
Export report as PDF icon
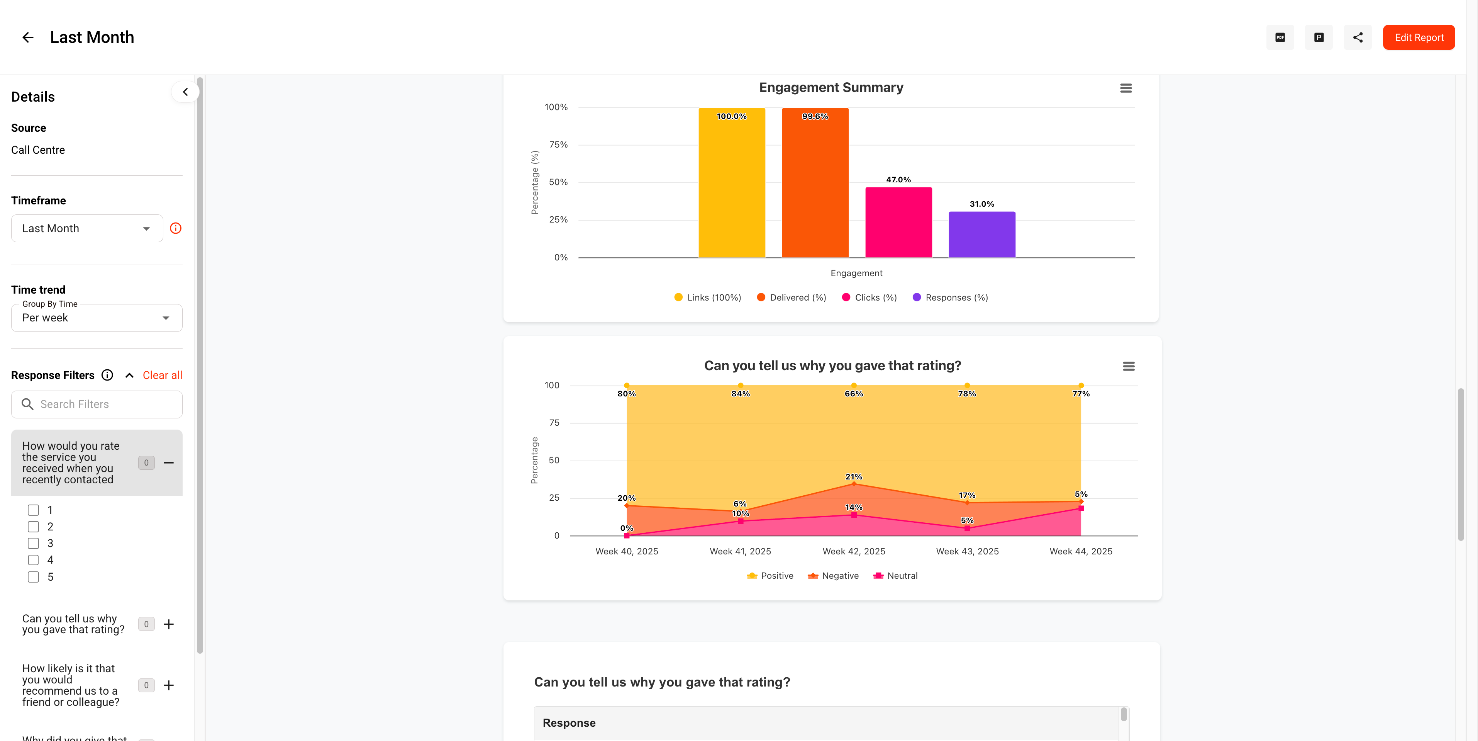point(1280,37)
